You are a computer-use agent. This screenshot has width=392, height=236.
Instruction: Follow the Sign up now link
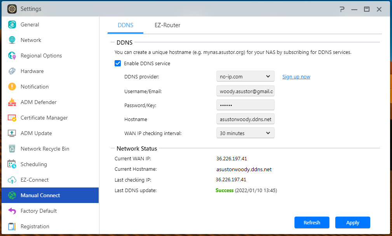296,77
